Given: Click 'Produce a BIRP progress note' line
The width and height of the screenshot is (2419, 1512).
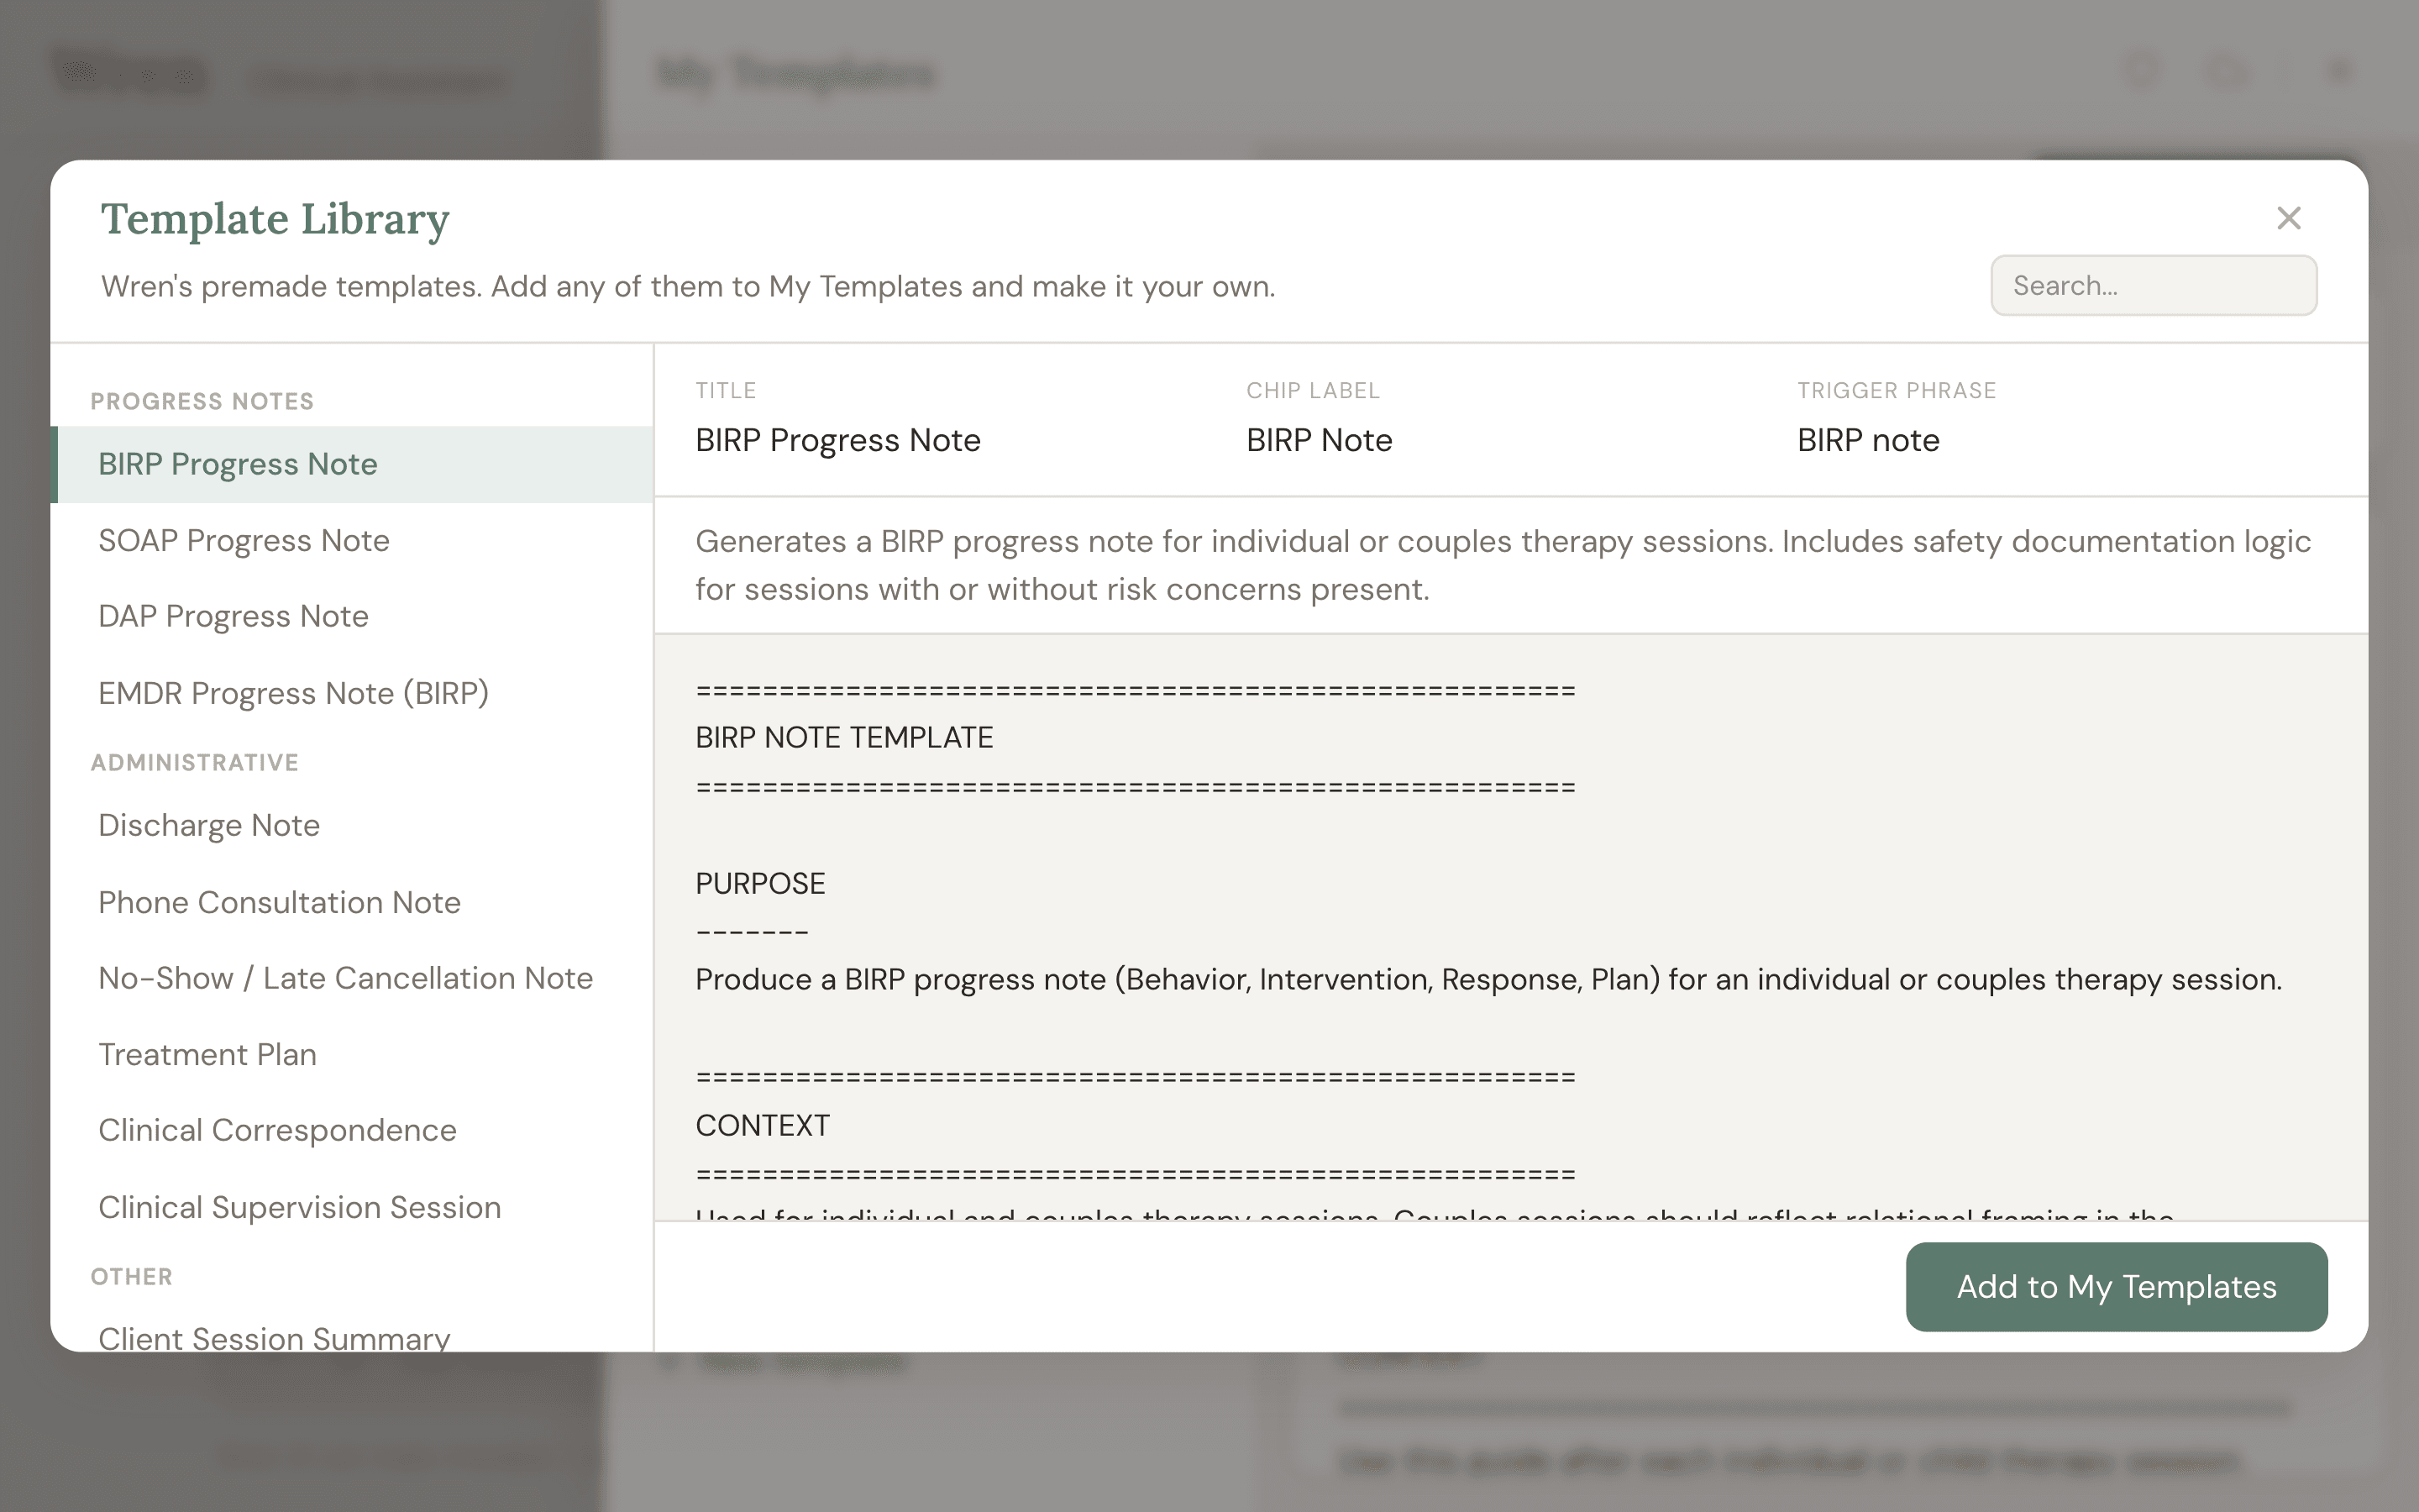Looking at the screenshot, I should click(x=1488, y=979).
